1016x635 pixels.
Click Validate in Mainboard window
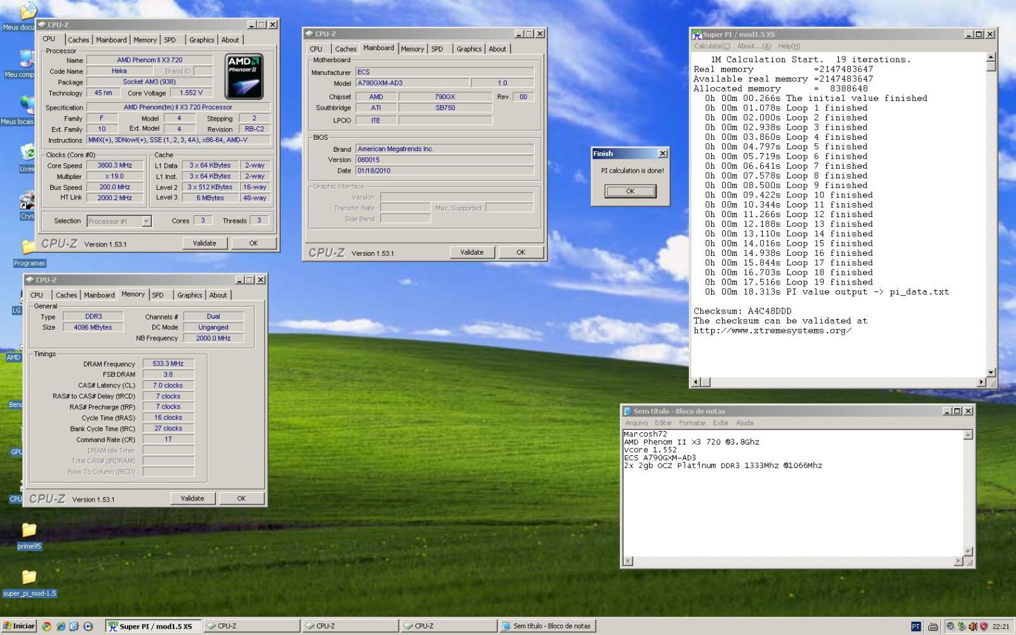(472, 252)
